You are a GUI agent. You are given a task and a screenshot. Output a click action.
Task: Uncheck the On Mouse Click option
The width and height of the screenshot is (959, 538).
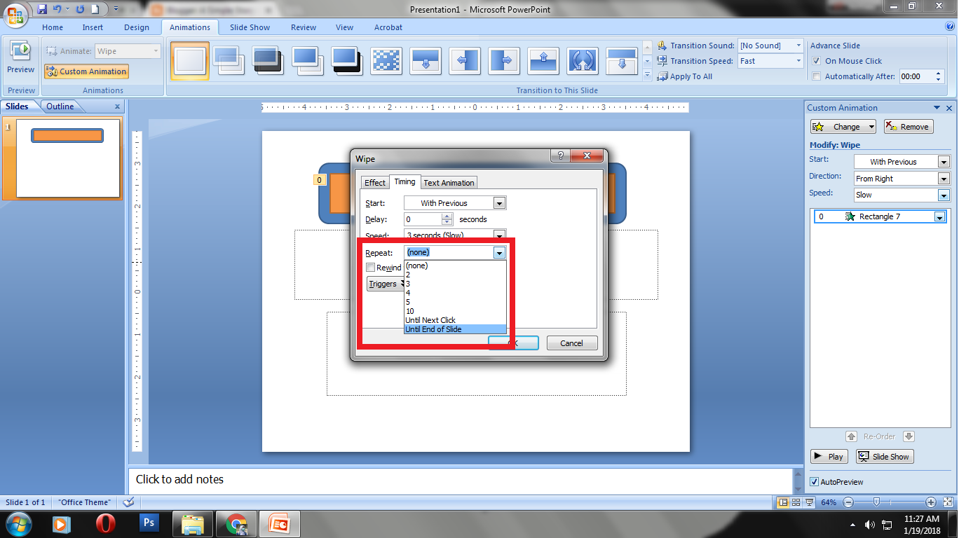pos(817,61)
